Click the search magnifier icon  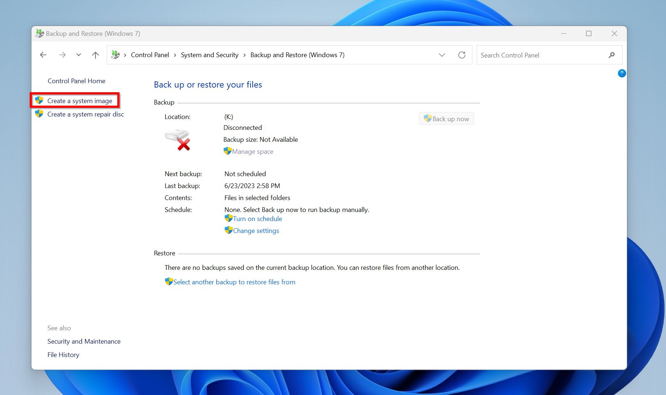[612, 55]
